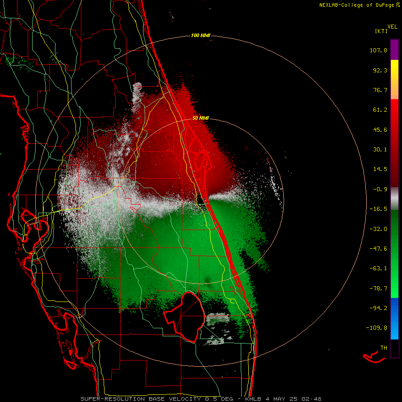
Task: Pick the purple segment of the velocity scale
Action: coord(394,50)
